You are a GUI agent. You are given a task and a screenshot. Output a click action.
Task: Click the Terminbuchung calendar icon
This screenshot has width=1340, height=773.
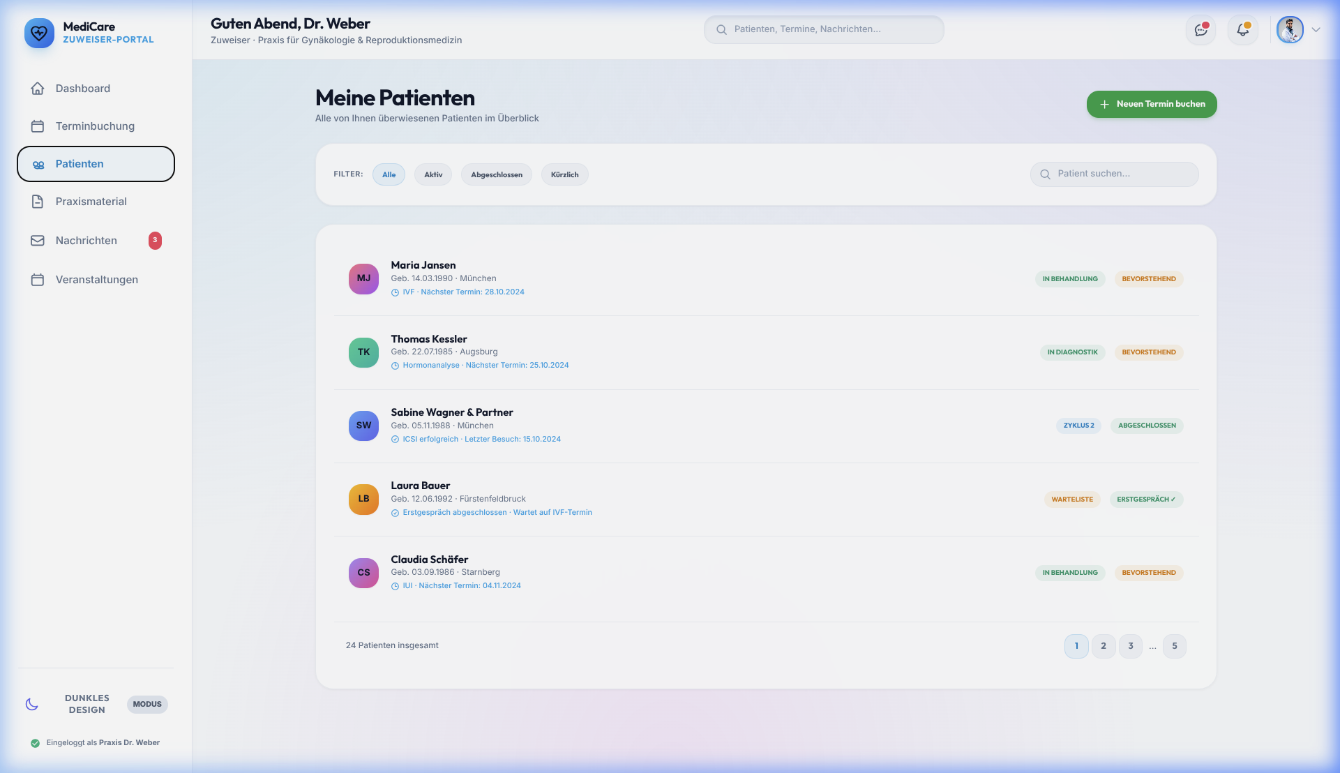coord(38,126)
